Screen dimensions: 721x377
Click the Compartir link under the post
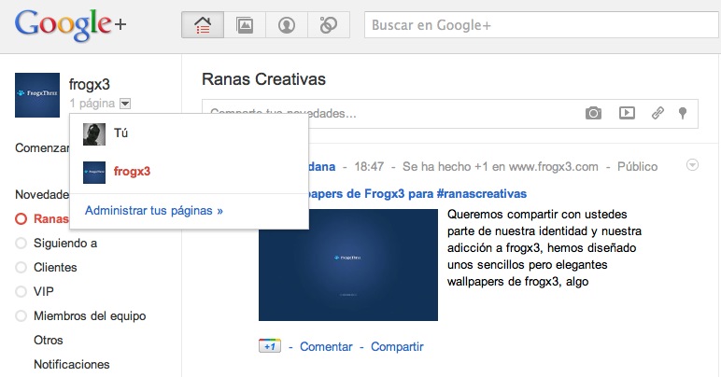point(397,347)
